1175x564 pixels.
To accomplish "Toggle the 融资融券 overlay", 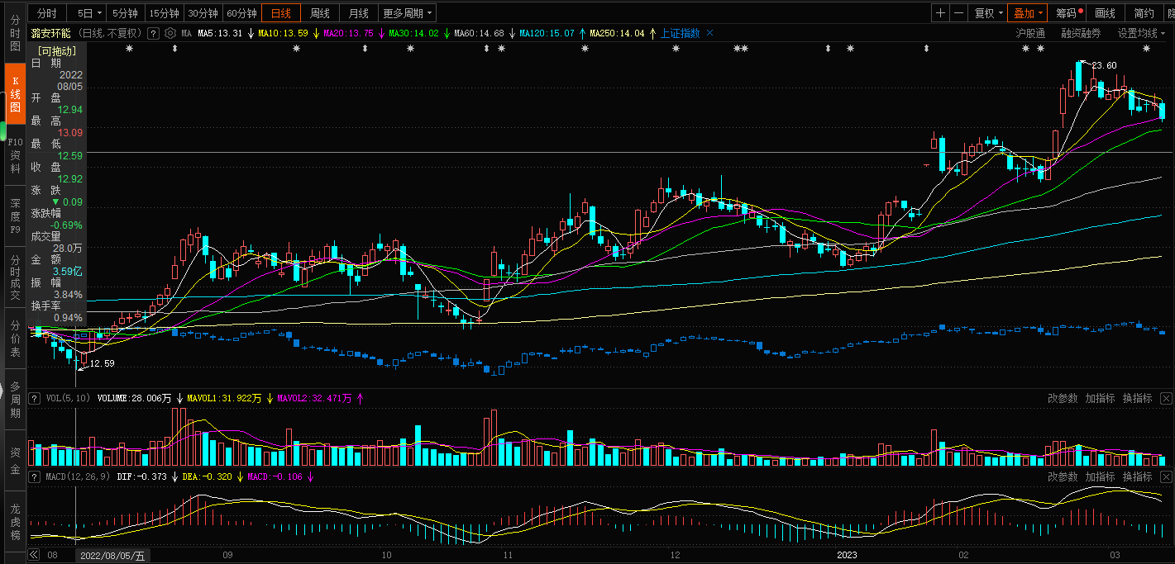I will click(1081, 33).
